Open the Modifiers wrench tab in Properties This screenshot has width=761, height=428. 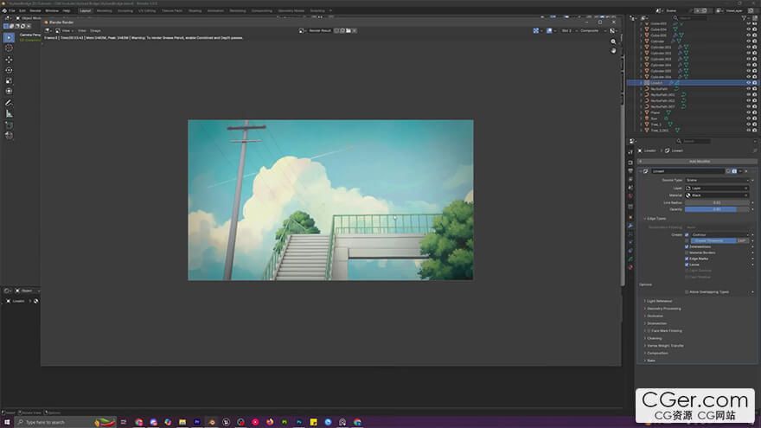(x=630, y=226)
